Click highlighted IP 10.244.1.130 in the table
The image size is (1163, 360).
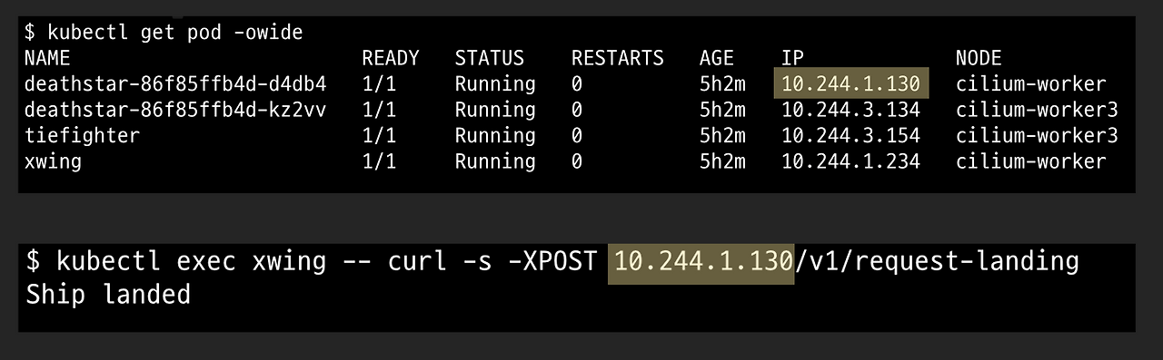point(851,84)
